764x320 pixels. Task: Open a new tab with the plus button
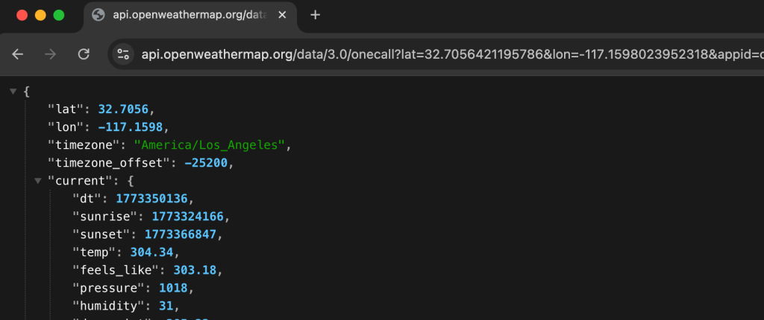[315, 15]
